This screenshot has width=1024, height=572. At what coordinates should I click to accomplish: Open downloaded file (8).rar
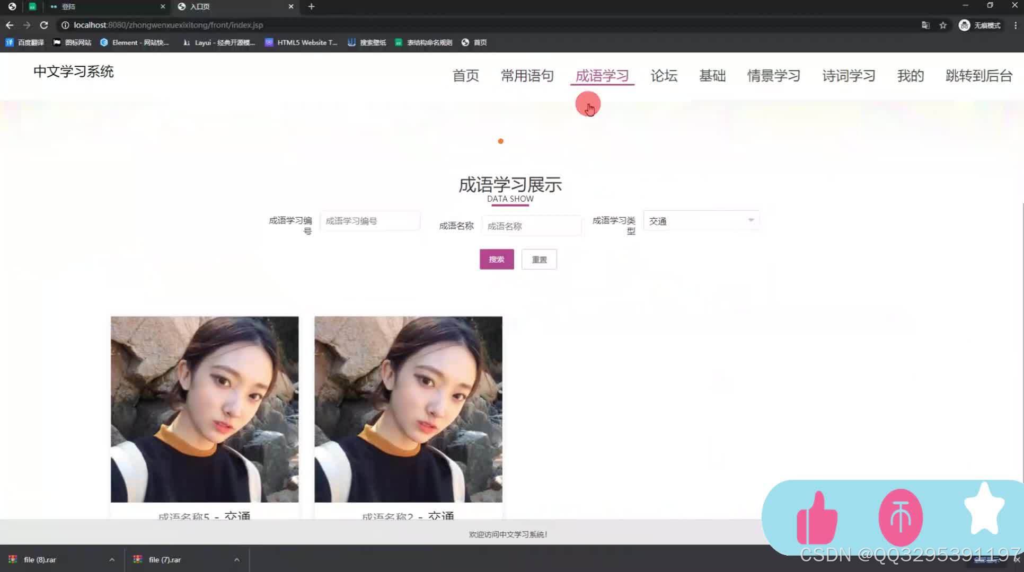point(40,559)
